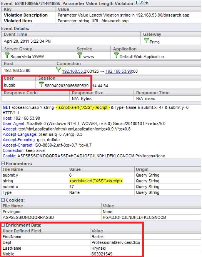Click the filter funnel beside www service
The image size is (202, 257).
(80, 55)
